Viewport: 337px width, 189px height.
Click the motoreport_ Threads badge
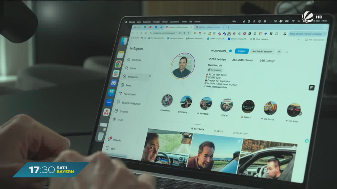pyautogui.click(x=215, y=70)
